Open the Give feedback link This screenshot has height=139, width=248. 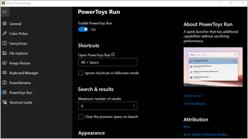pos(194,104)
